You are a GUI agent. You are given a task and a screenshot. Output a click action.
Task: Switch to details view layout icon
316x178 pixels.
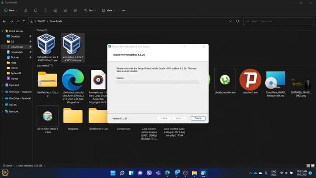pos(308,166)
